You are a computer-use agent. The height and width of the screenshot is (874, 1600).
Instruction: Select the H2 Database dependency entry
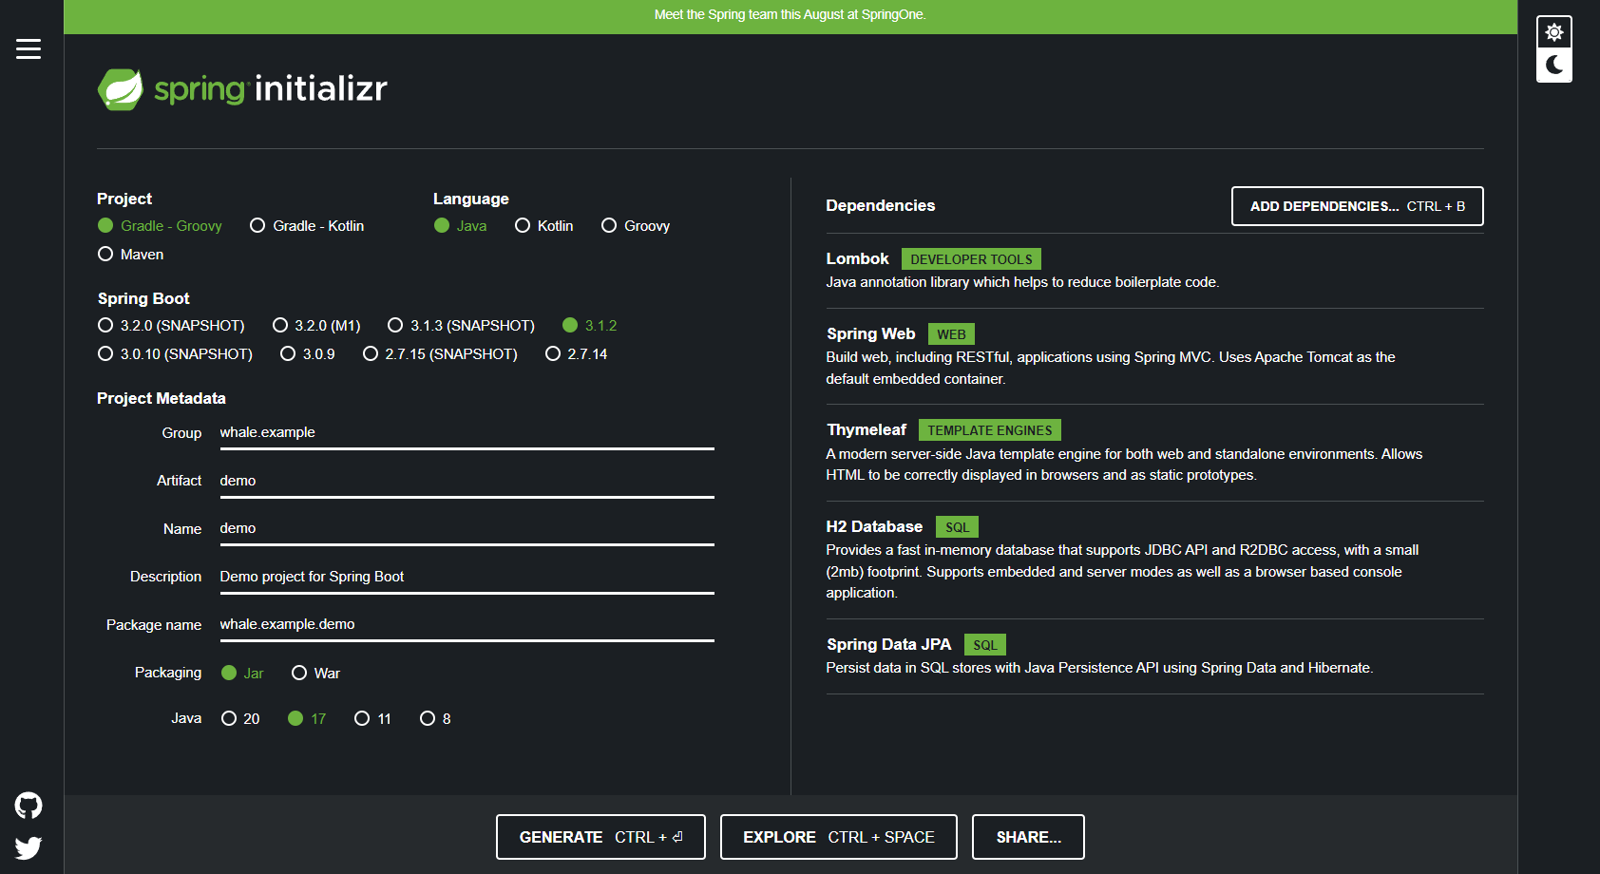tap(1154, 560)
